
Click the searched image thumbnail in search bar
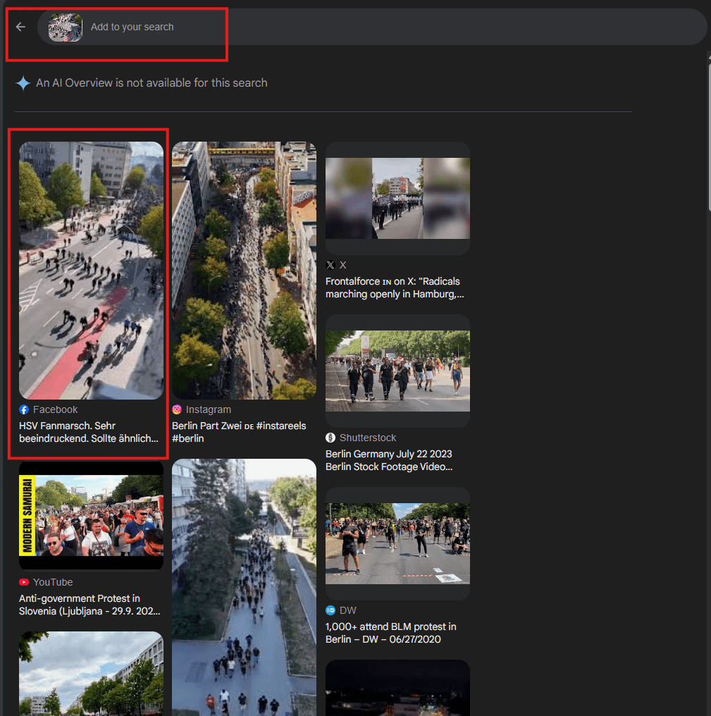65,27
